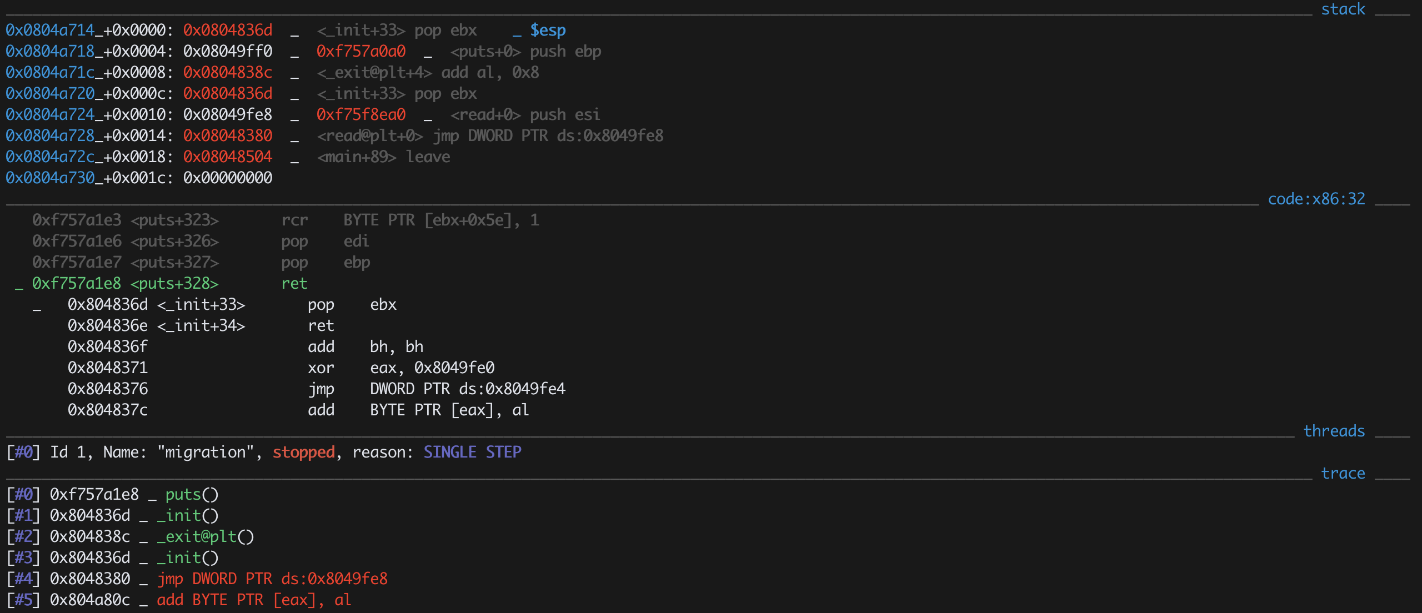Click the trace section header

1343,473
